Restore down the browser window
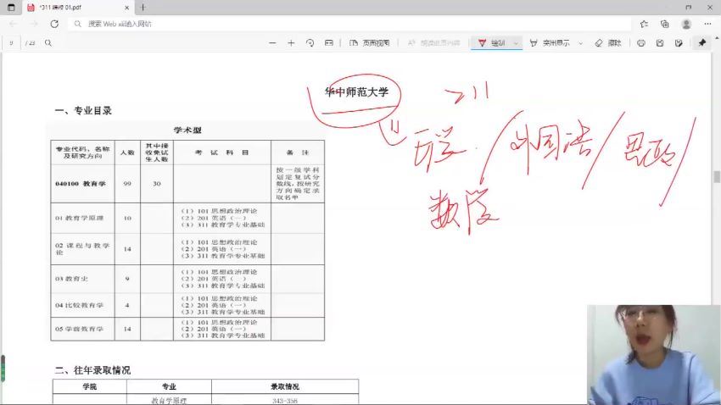The image size is (721, 405). click(x=689, y=8)
